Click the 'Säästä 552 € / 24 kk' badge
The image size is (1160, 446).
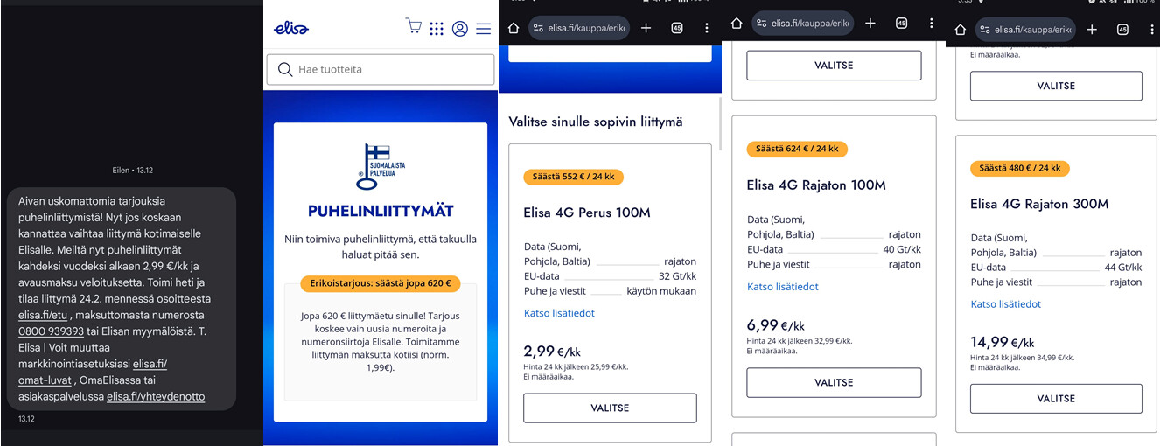573,177
